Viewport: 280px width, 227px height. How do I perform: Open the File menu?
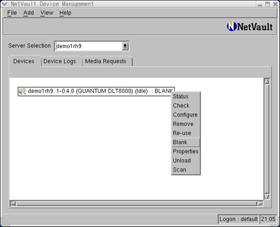(12, 13)
